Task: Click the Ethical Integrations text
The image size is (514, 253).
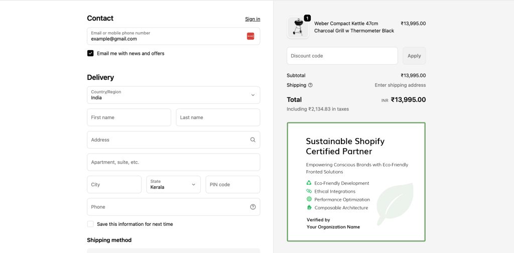Action: pyautogui.click(x=335, y=191)
